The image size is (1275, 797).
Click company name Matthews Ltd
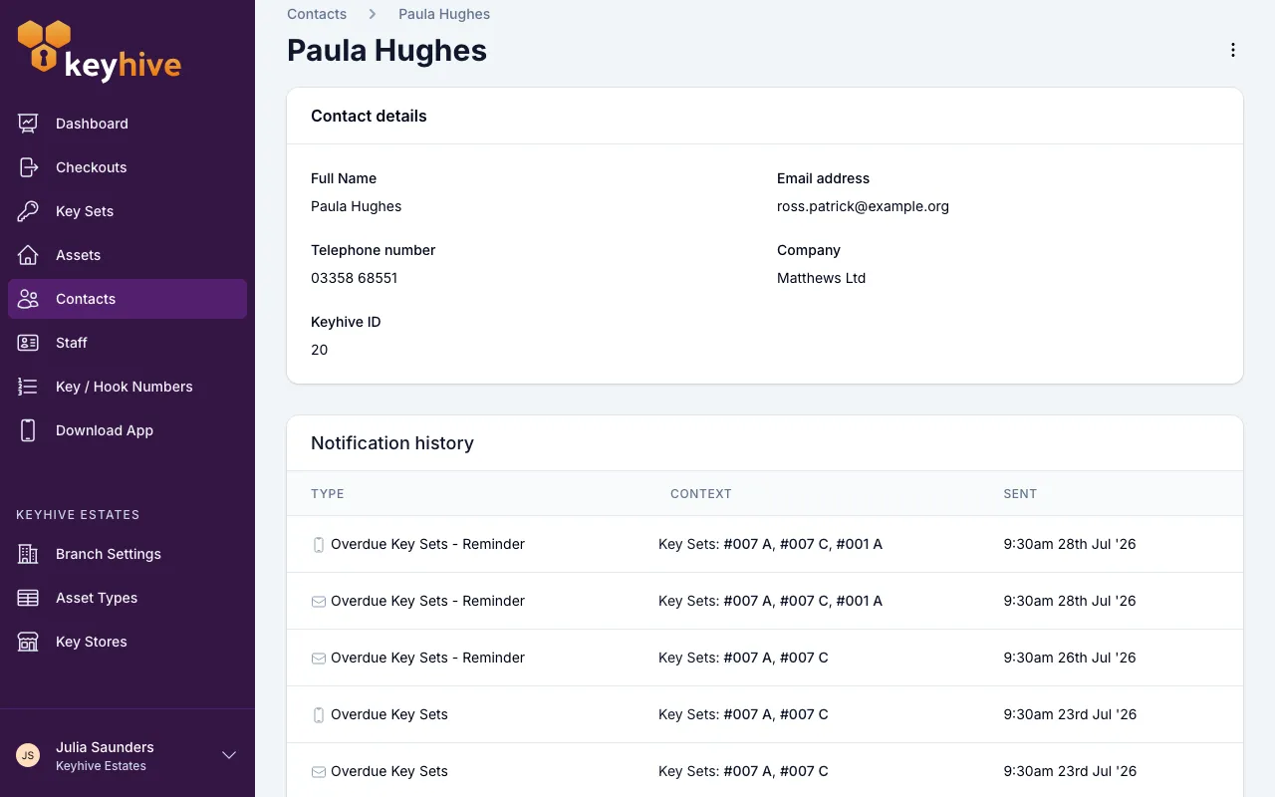[x=821, y=278]
